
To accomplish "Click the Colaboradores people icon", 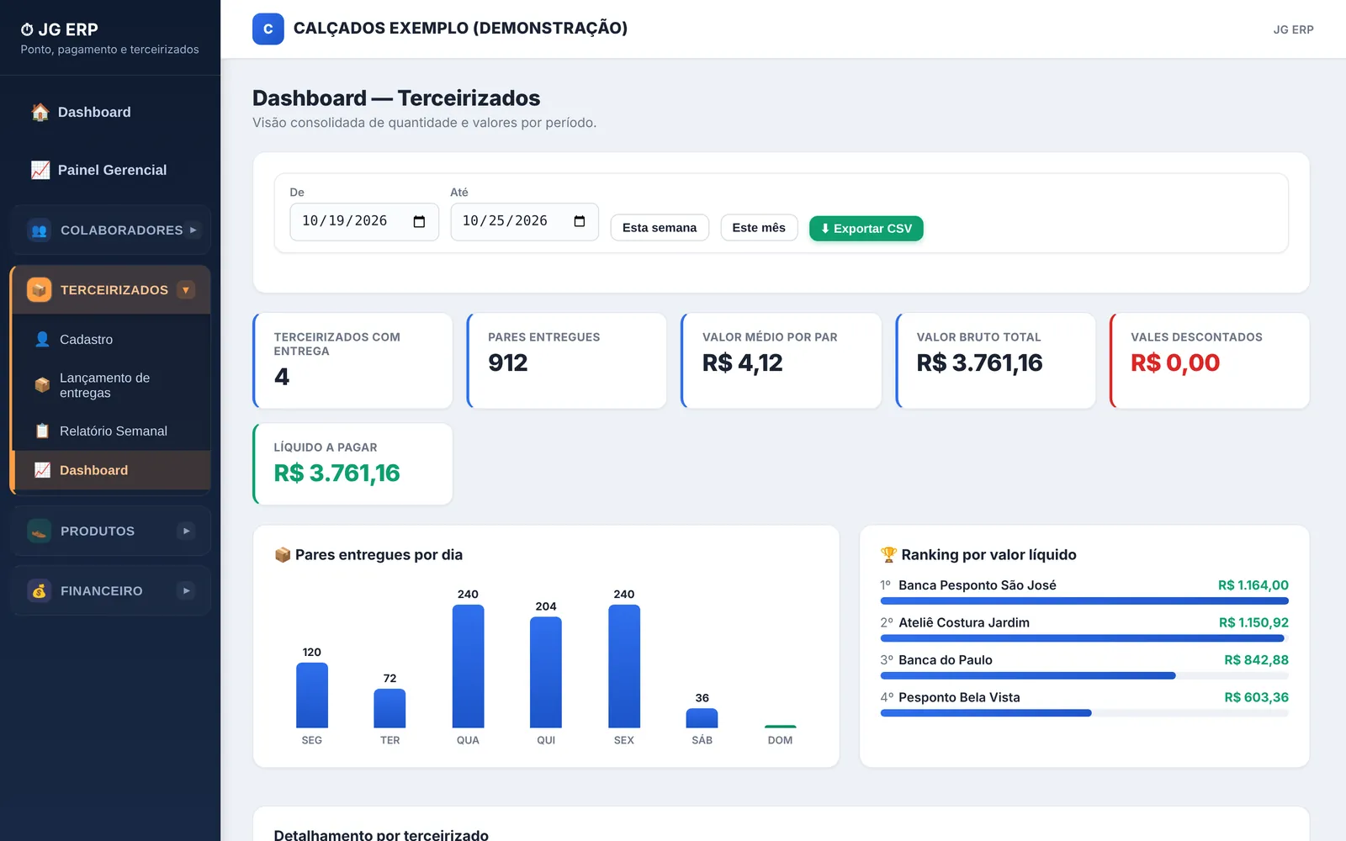I will pos(39,230).
